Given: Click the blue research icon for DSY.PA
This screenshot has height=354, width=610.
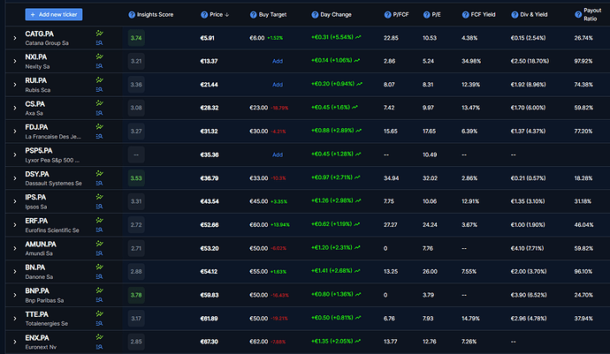Looking at the screenshot, I should pos(99,183).
